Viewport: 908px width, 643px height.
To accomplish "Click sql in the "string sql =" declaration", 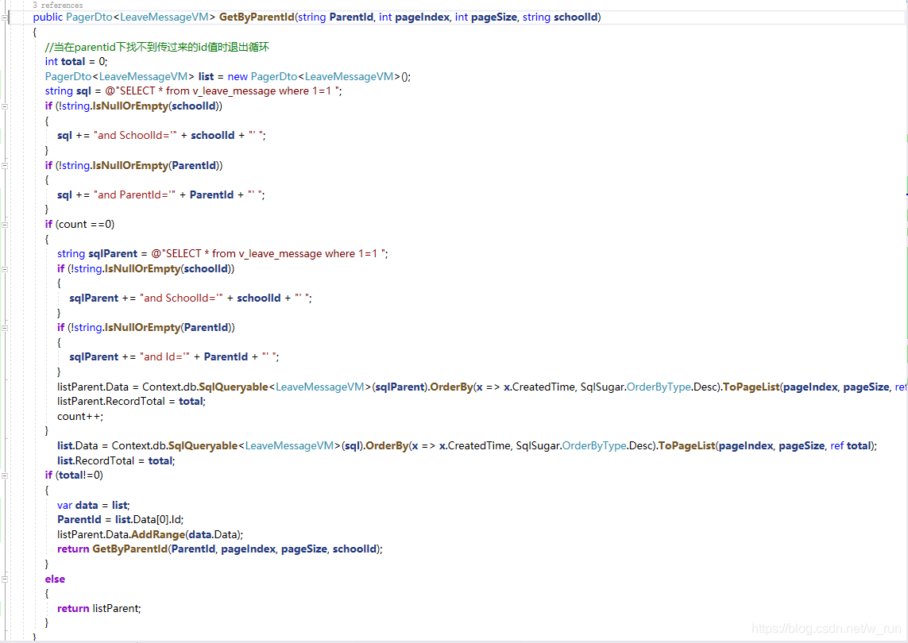I will pyautogui.click(x=83, y=90).
